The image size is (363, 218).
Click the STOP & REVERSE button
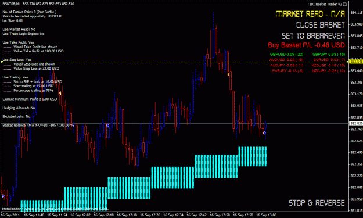tap(317, 203)
